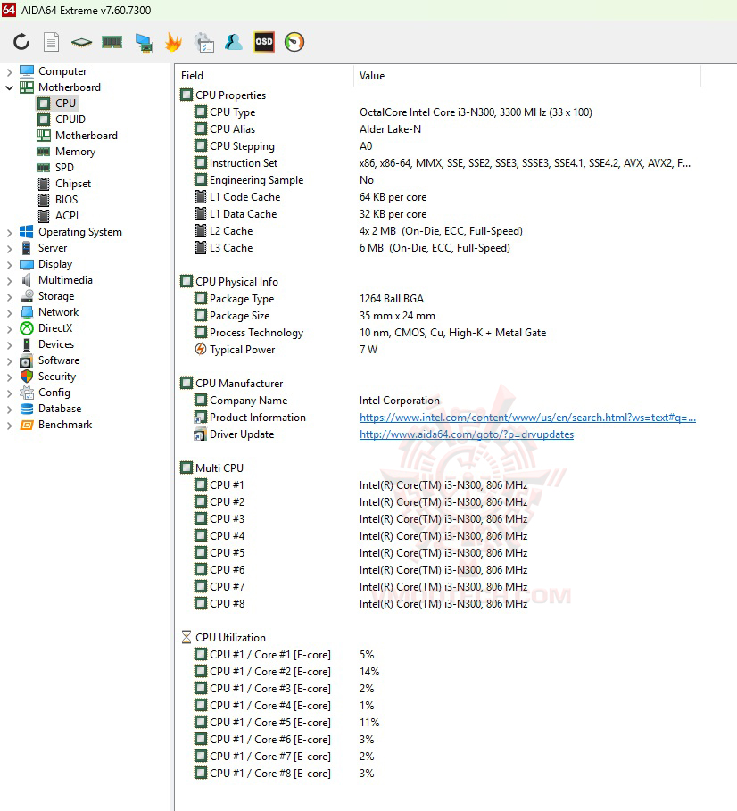737x811 pixels.
Task: Start the System Stability flame icon
Action: (x=173, y=42)
